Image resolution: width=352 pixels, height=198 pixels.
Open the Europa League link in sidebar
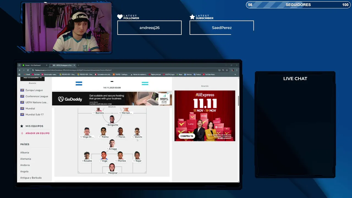click(34, 90)
